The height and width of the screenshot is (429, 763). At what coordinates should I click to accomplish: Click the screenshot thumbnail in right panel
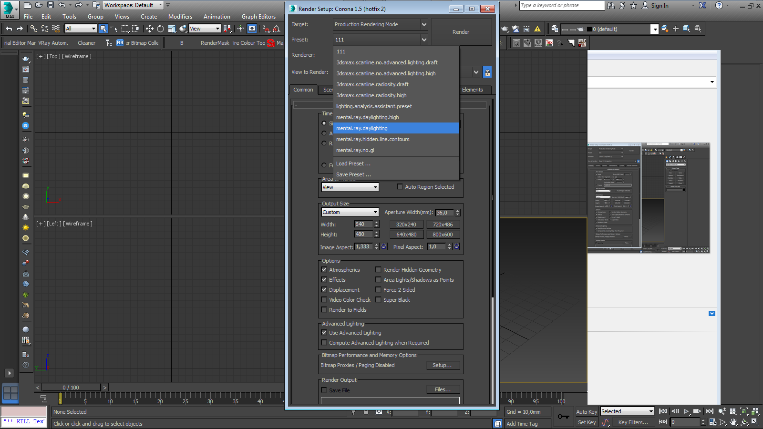tap(649, 198)
